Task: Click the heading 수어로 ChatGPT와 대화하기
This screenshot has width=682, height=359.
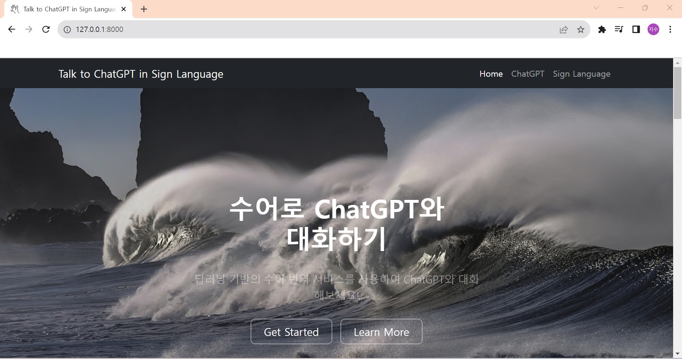Action: (336, 224)
